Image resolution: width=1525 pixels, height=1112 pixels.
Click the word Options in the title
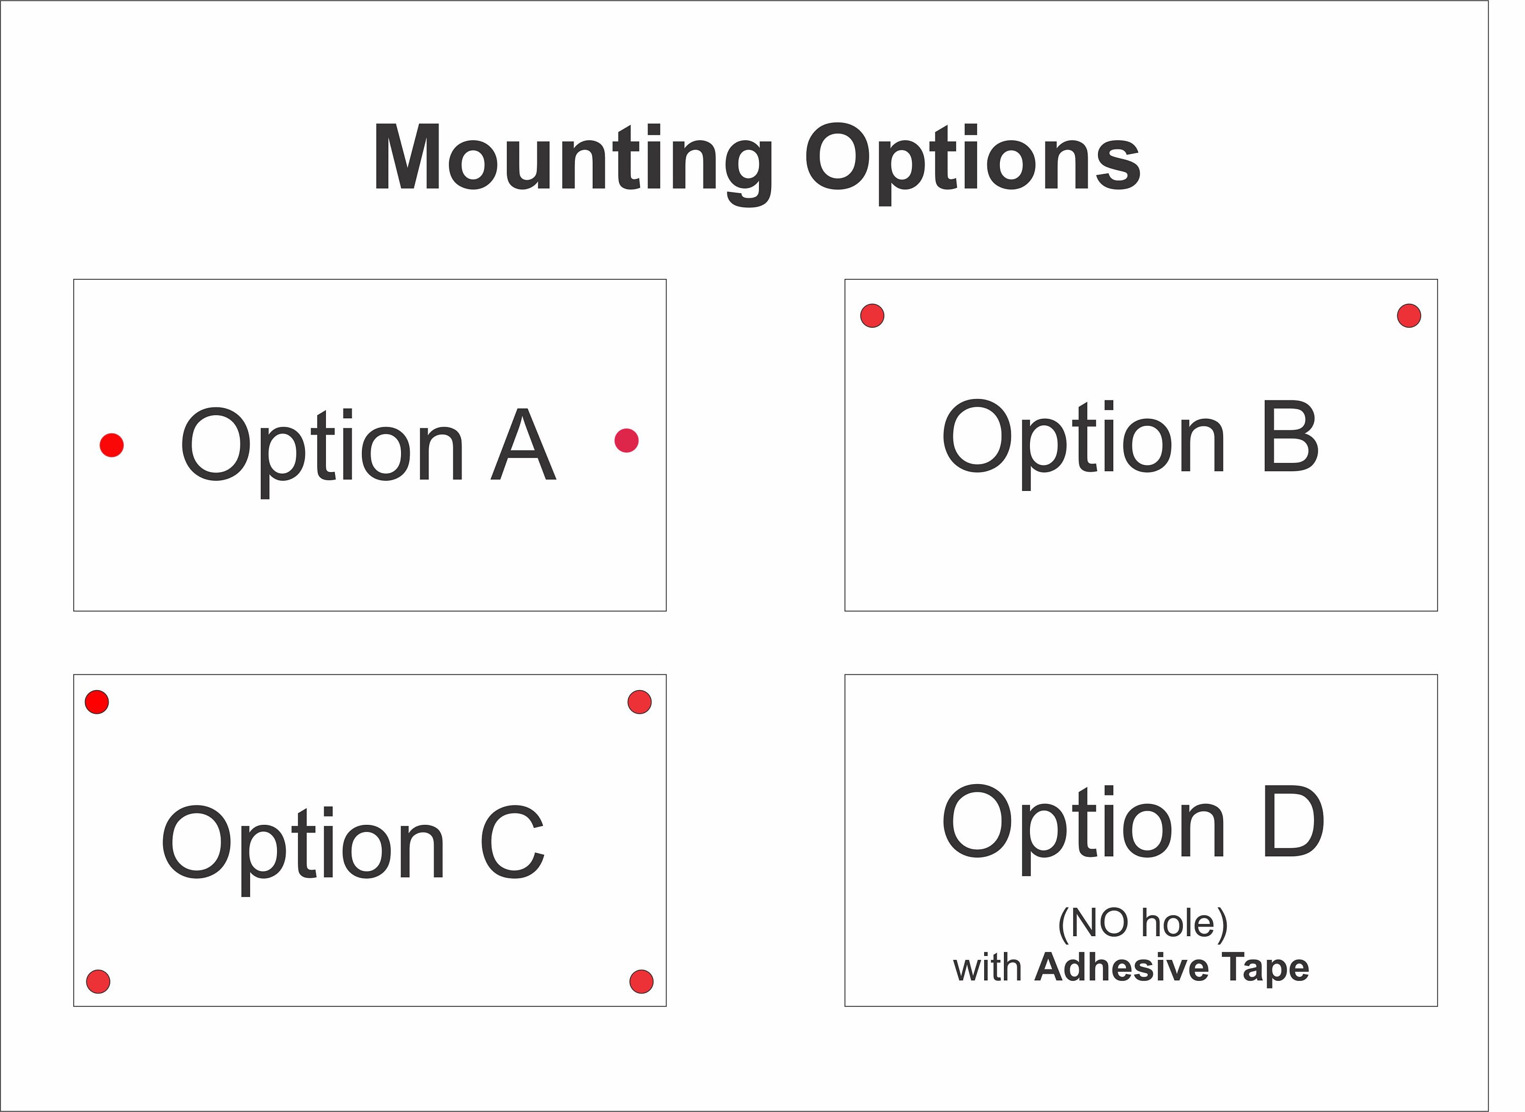coord(972,164)
